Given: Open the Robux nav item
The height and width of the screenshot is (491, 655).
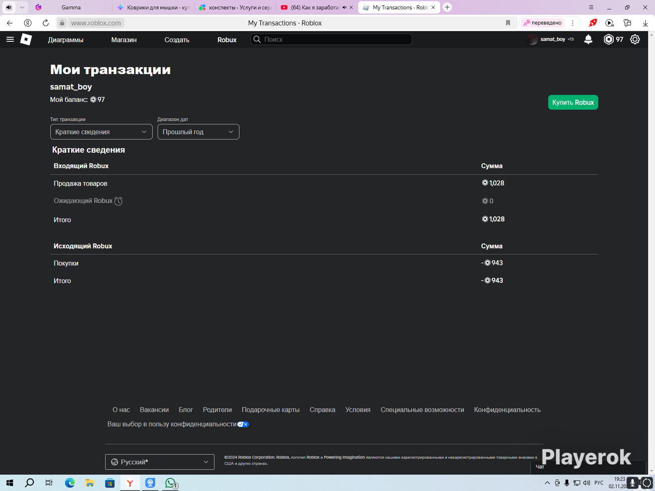Looking at the screenshot, I should tap(227, 40).
